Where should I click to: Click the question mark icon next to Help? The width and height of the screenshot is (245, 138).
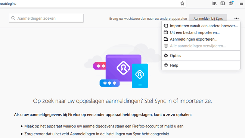166,65
